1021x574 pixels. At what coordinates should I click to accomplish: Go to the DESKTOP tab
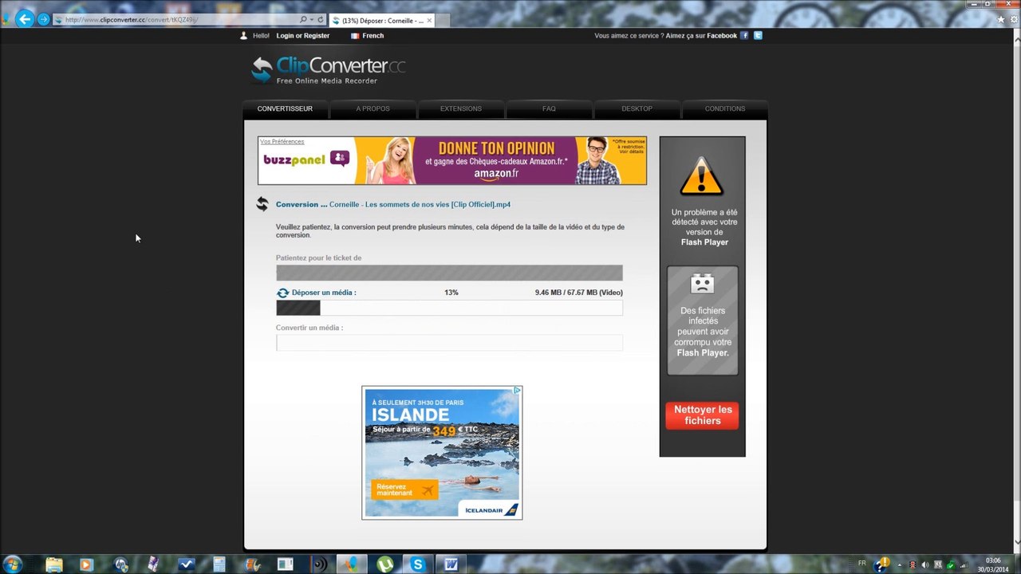637,108
